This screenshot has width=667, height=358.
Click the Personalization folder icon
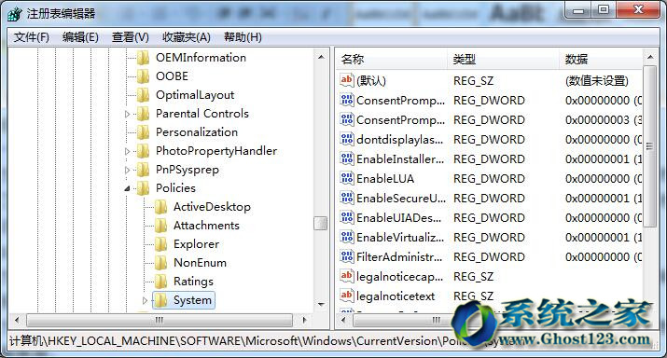click(x=144, y=132)
